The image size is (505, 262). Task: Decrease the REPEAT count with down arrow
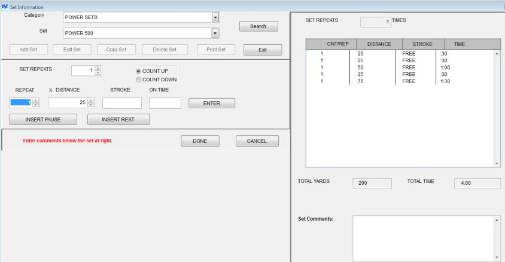35,105
